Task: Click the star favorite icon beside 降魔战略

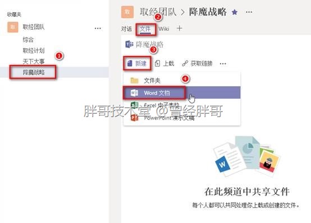Action: click(235, 12)
